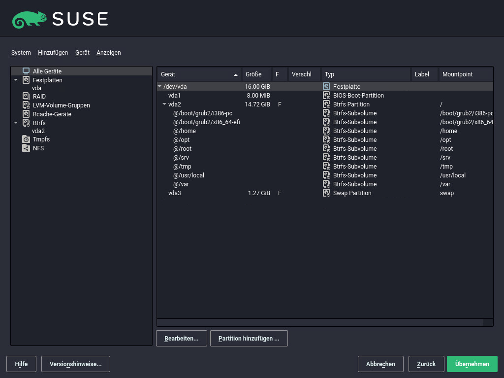The image size is (504, 378).
Task: Open the Anzeigen menu
Action: coord(108,53)
